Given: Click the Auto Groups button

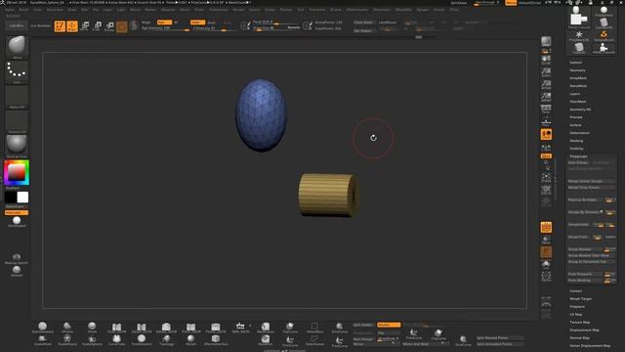Looking at the screenshot, I should tap(578, 163).
